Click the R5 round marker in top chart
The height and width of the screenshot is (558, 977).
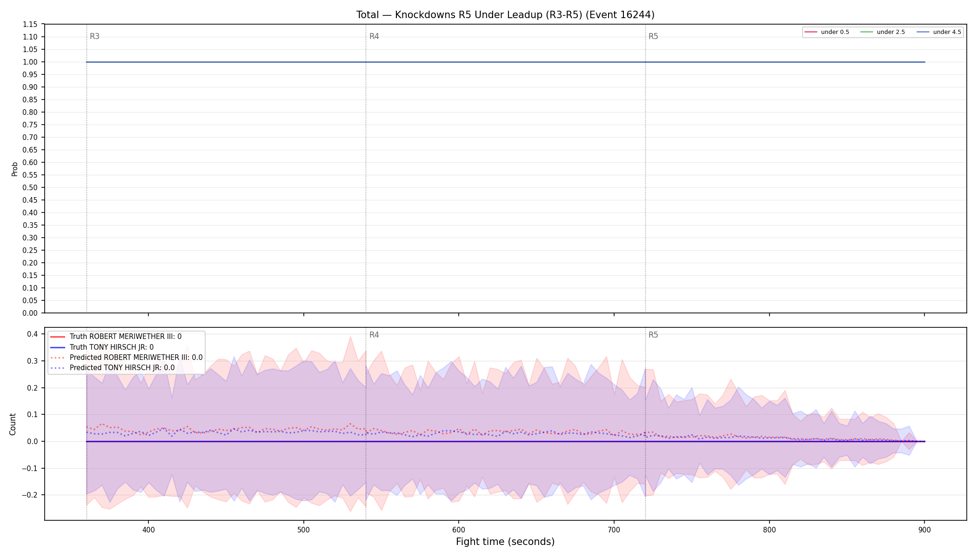[x=653, y=36]
